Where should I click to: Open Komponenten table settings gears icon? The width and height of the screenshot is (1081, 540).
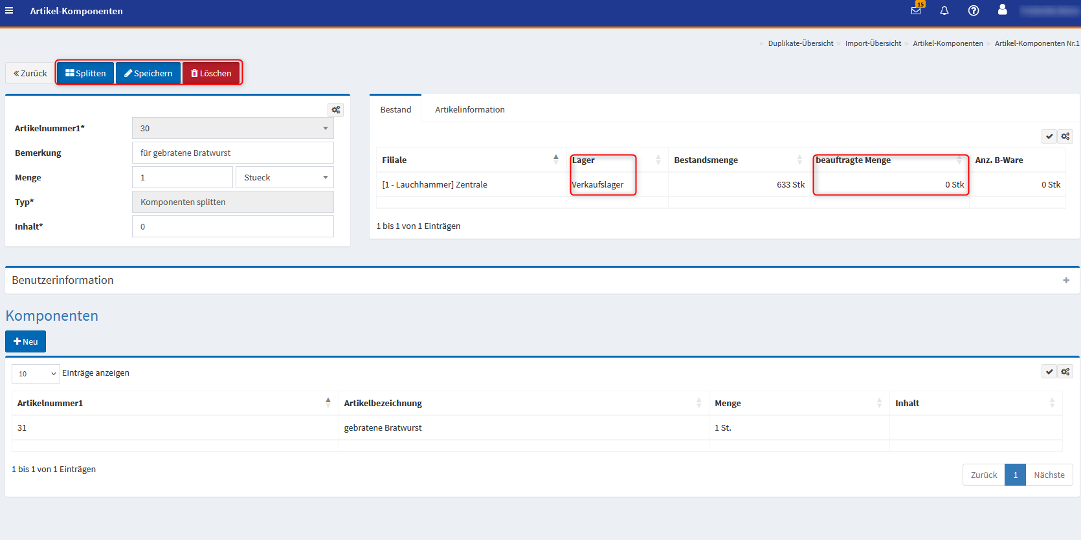point(1065,372)
